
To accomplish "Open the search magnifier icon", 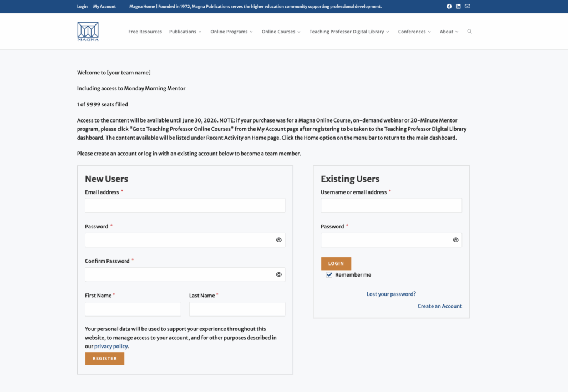I will (469, 32).
